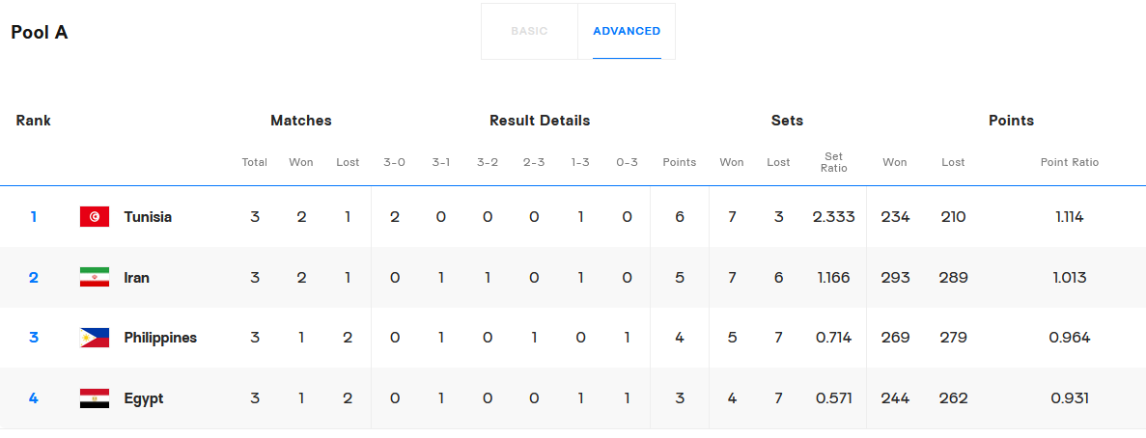
Task: Click the Rank column header
Action: (x=34, y=121)
